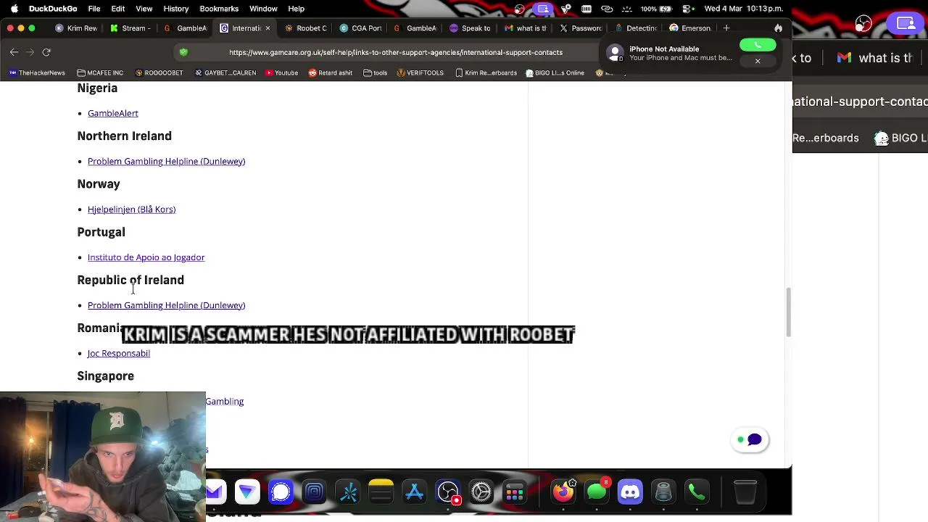The width and height of the screenshot is (928, 522).
Task: Open the Bookmarks menu
Action: coord(219,9)
